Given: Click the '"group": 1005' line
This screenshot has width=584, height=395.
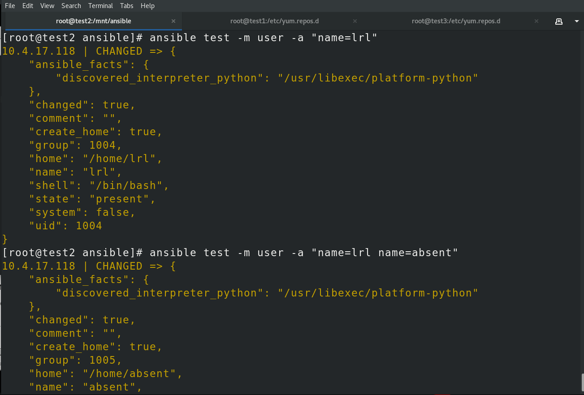Looking at the screenshot, I should [76, 360].
